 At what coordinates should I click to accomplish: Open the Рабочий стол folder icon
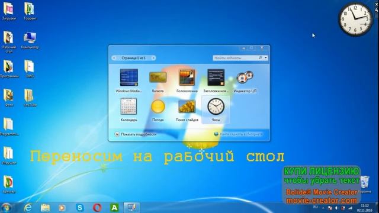tap(9, 42)
